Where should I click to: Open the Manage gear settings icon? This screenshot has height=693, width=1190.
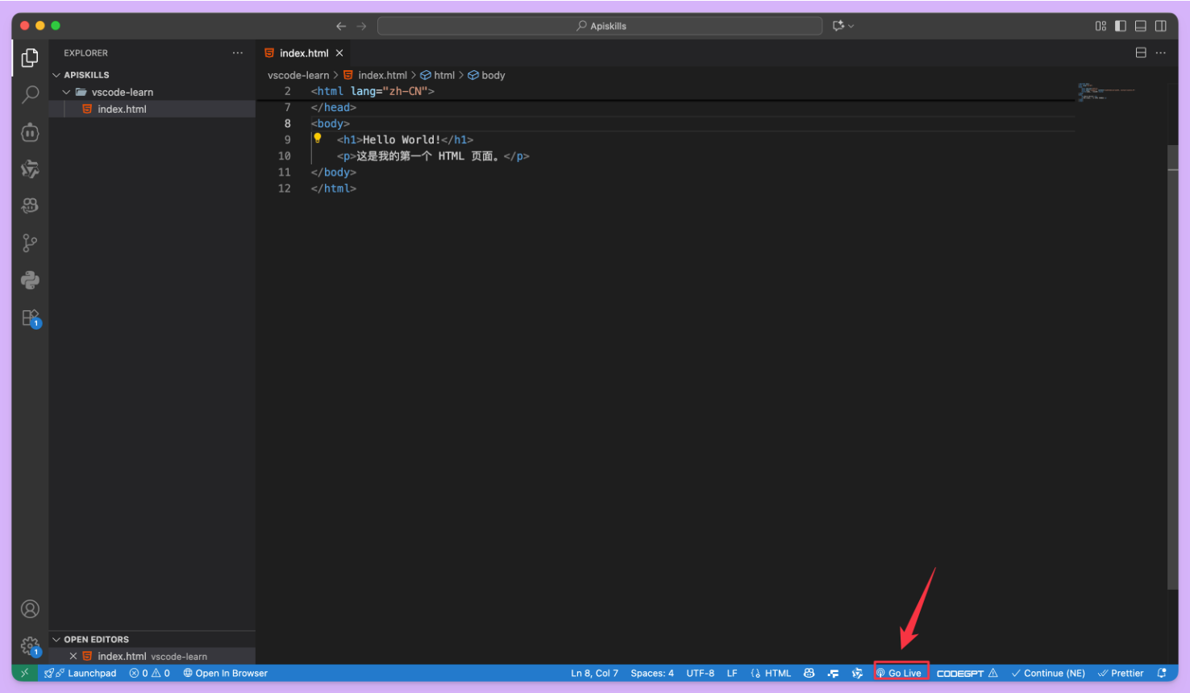30,646
